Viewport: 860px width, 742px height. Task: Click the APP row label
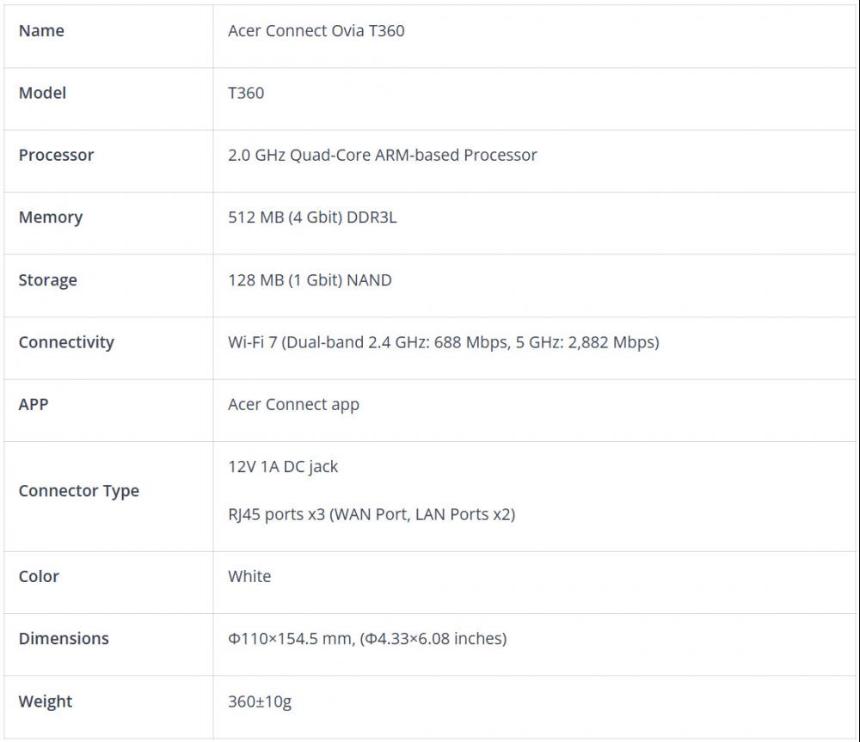pyautogui.click(x=34, y=404)
